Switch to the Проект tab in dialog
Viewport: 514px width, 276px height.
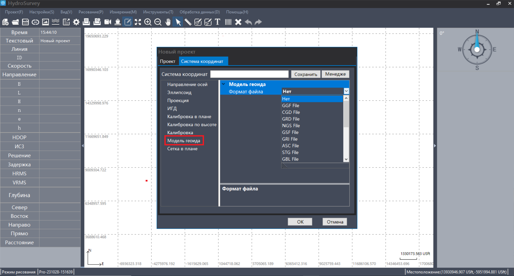[168, 61]
